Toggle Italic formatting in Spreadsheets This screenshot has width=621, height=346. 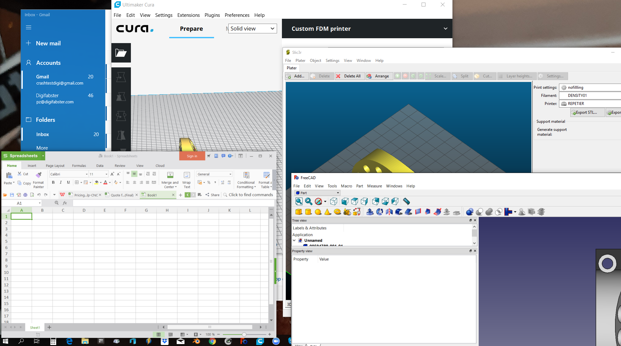[x=61, y=182]
